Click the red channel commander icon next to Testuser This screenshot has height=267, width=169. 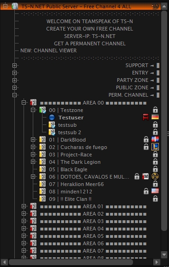[x=146, y=117]
